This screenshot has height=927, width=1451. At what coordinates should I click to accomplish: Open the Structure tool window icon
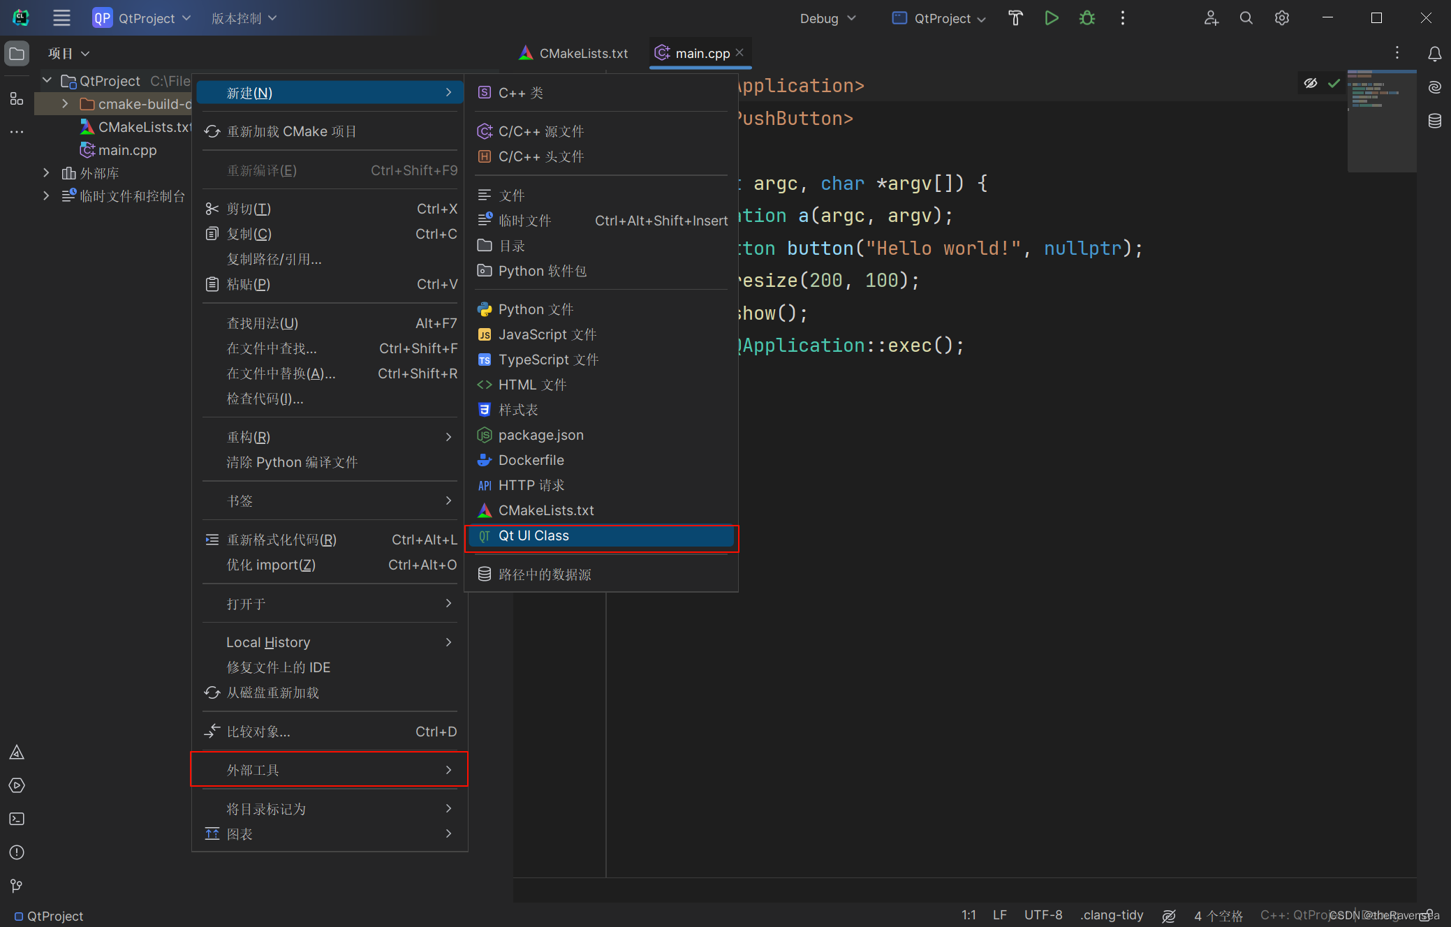[x=17, y=99]
